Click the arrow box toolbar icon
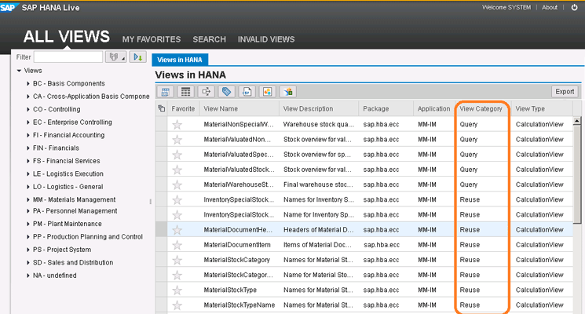This screenshot has width=585, height=314. [x=207, y=92]
